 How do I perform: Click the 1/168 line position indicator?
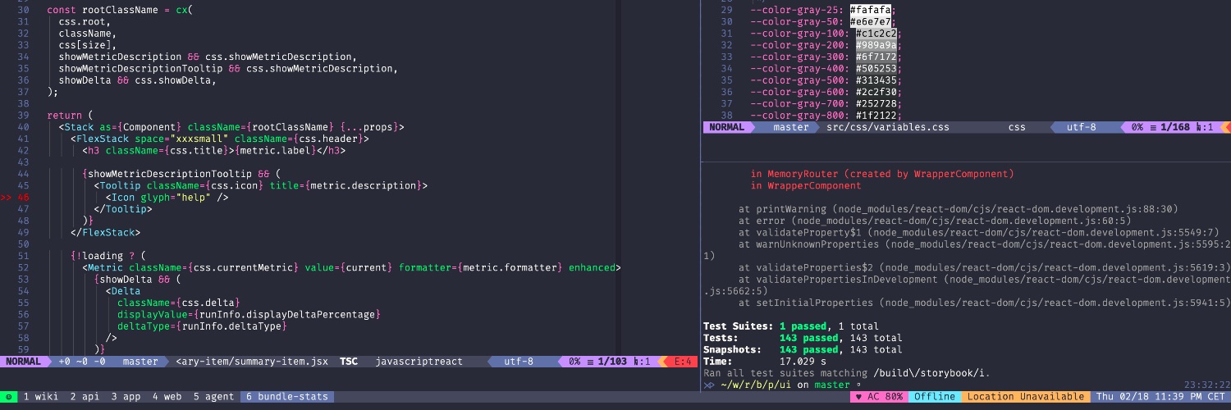click(x=1175, y=127)
